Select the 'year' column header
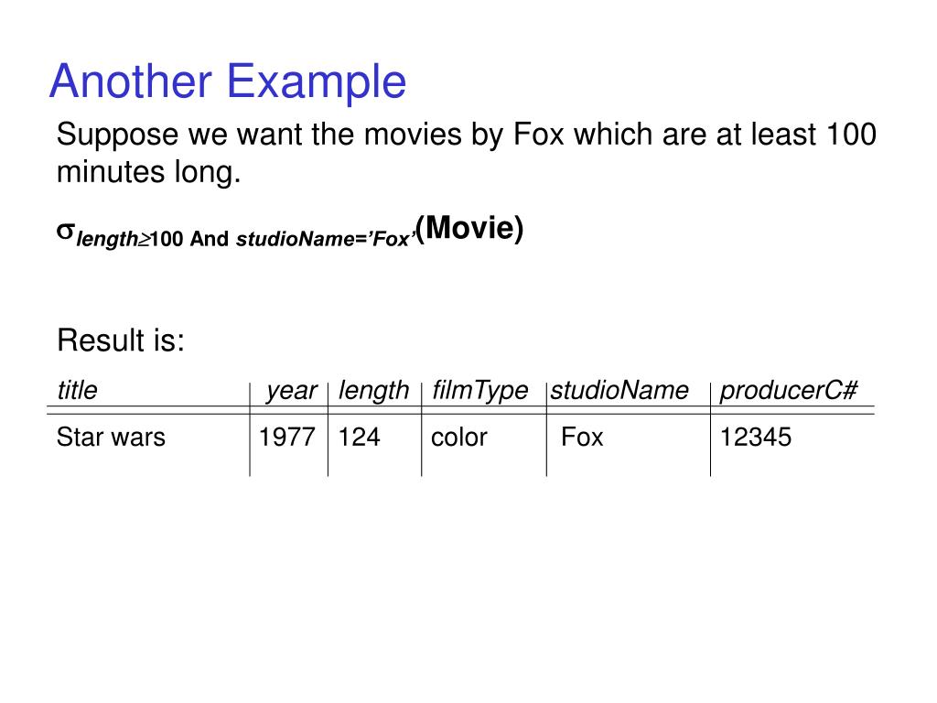 click(292, 392)
